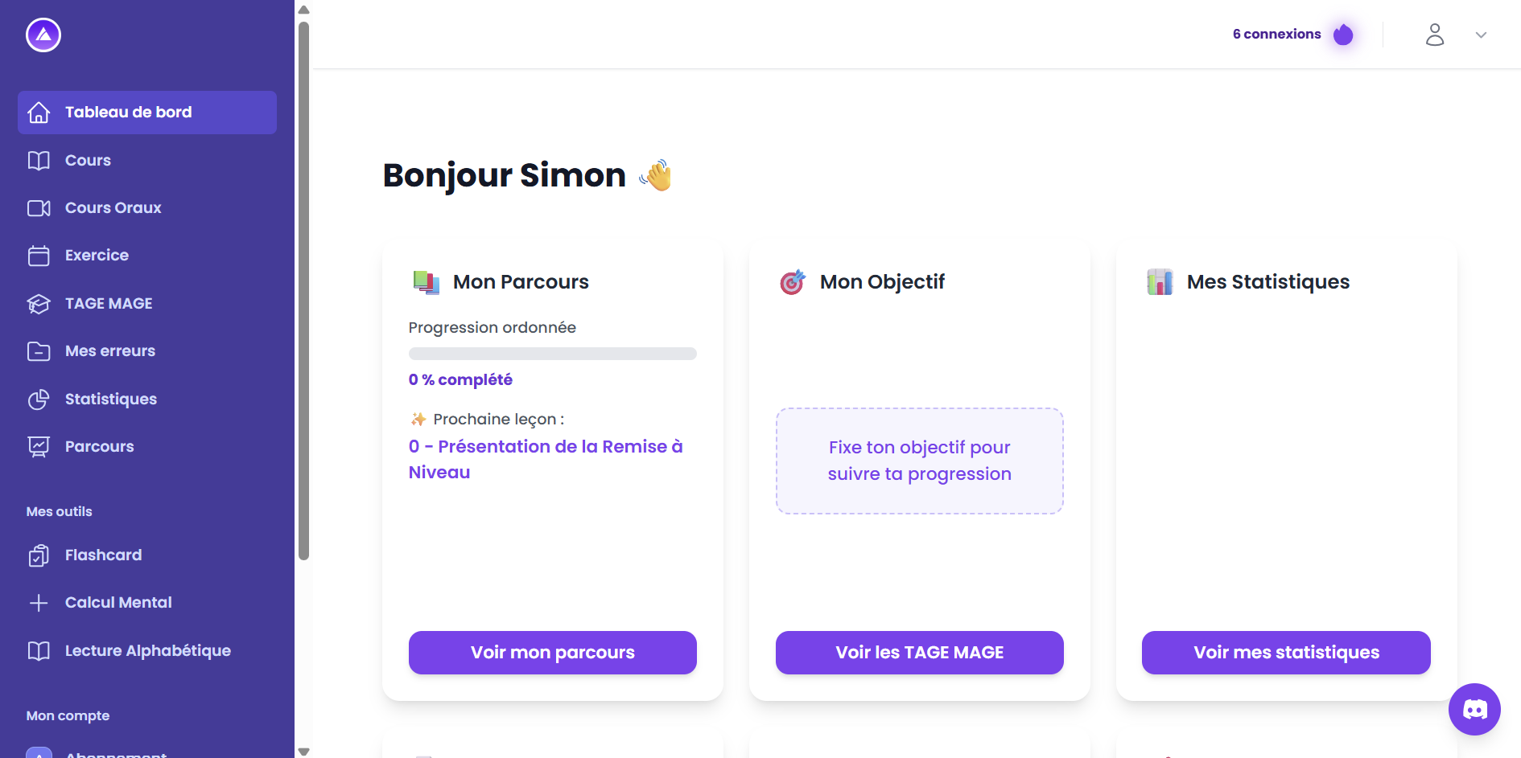Click the TAGE MAGE graduation cap icon
Screen dimensions: 1521x758
click(x=39, y=304)
